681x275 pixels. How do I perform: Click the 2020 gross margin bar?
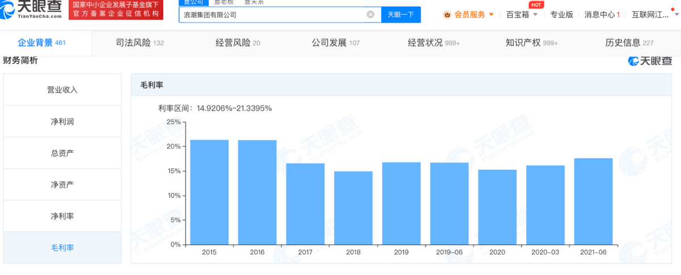(497, 208)
